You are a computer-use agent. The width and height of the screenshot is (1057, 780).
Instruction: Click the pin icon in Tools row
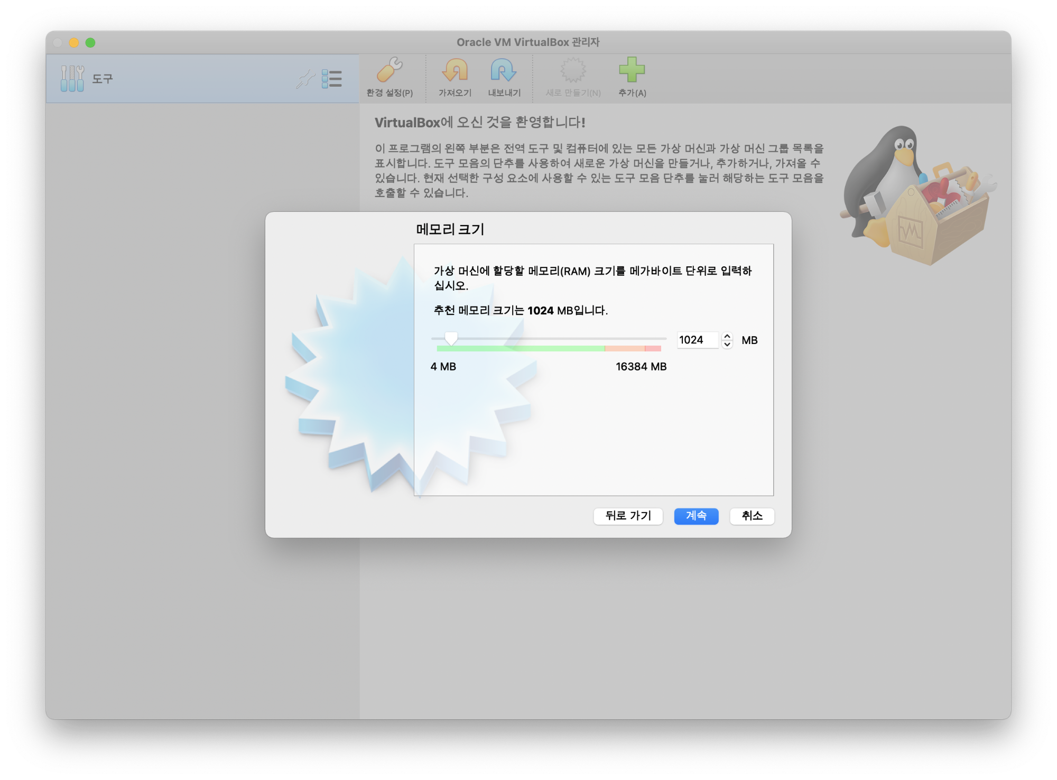pos(305,79)
